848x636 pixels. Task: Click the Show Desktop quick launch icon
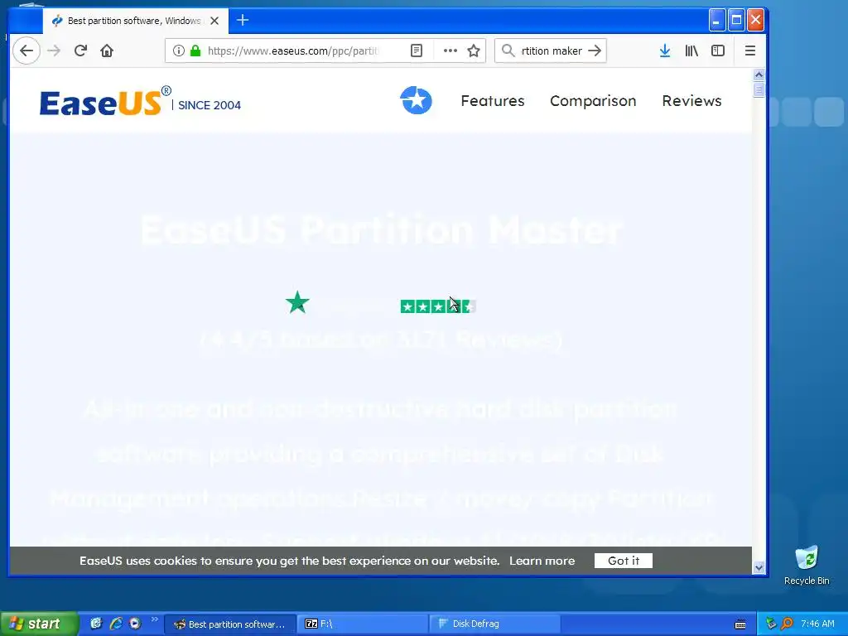coord(96,624)
